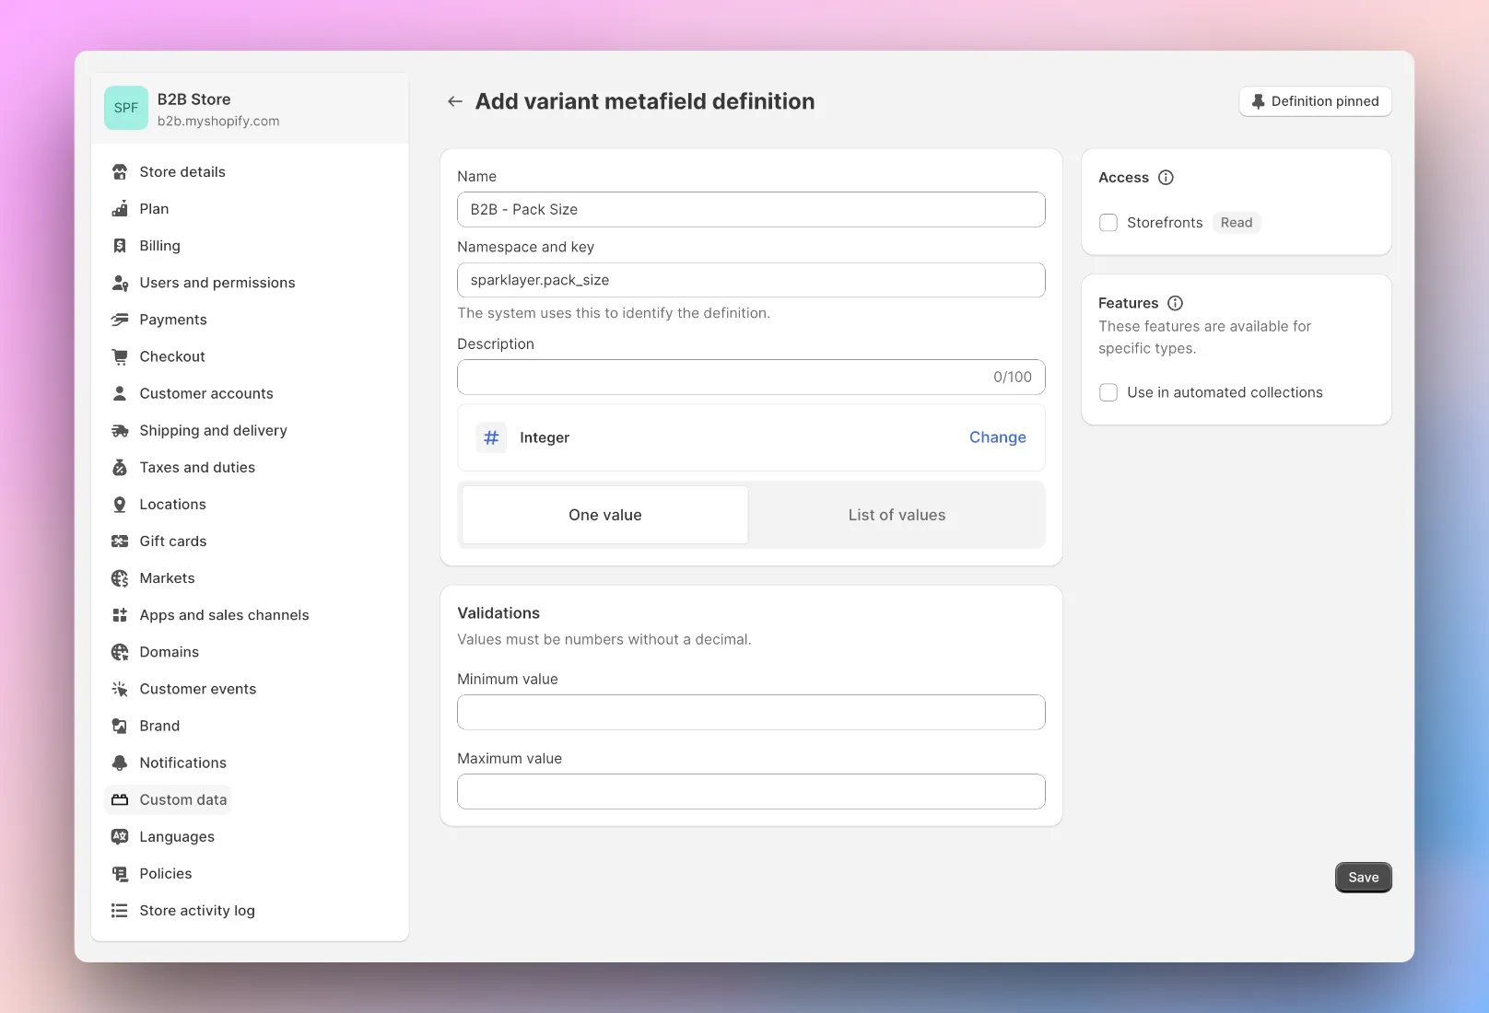Open the Store activity log
Viewport: 1489px width, 1013px height.
[197, 910]
